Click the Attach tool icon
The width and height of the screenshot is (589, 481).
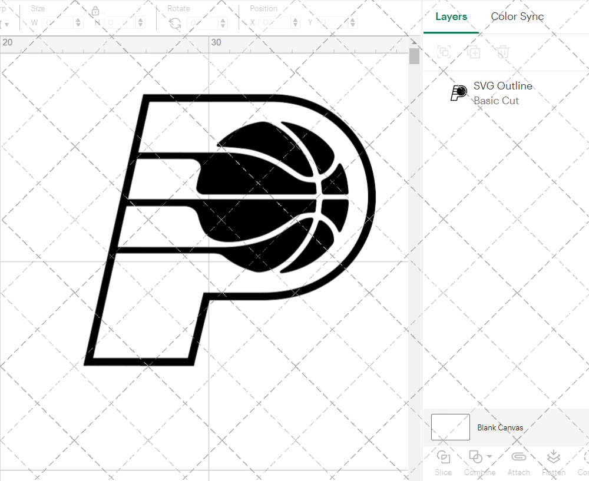point(518,457)
